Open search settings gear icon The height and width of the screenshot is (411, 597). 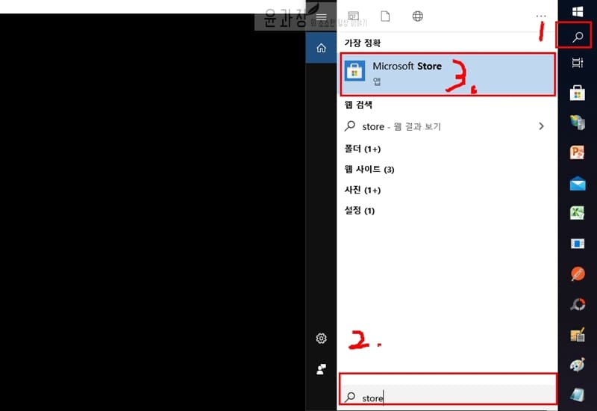(x=322, y=339)
